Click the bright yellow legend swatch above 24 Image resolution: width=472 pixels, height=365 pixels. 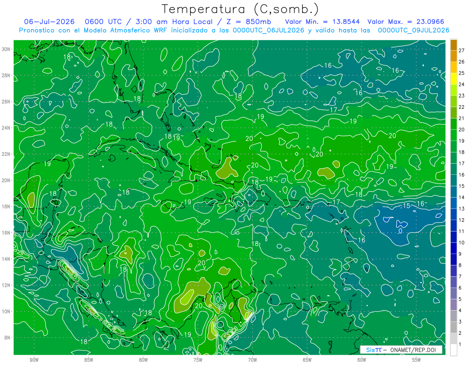pos(454,79)
